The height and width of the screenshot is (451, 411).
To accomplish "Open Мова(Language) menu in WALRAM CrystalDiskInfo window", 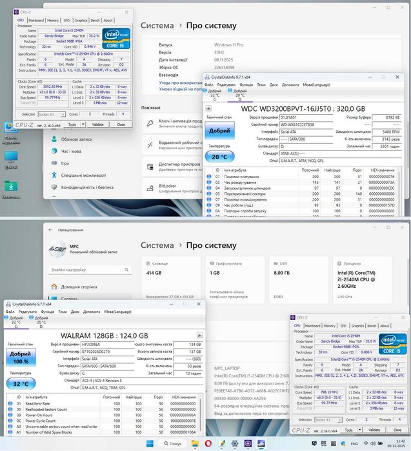I will click(x=117, y=312).
